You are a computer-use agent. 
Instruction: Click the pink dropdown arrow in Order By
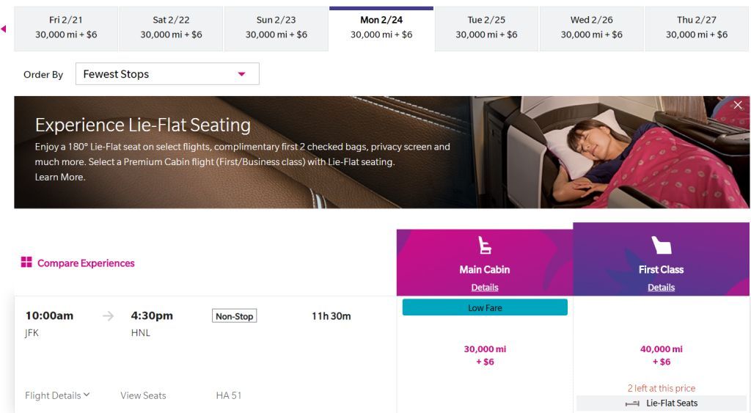point(241,74)
